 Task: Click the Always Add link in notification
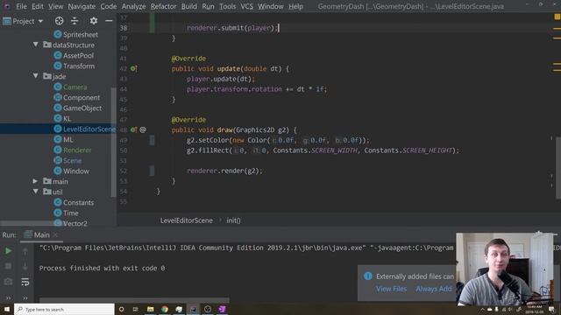tap(434, 289)
